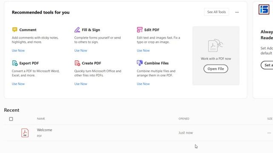Click the Just now opened time
273x153 pixels.
click(186, 133)
